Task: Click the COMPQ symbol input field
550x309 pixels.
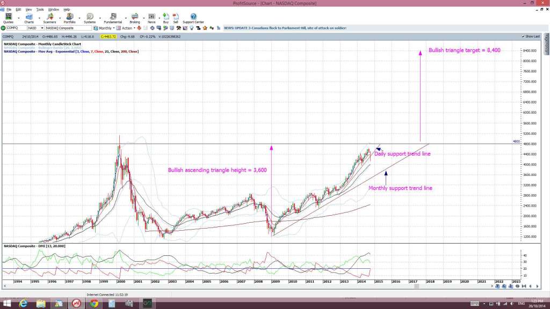Action: [17, 28]
